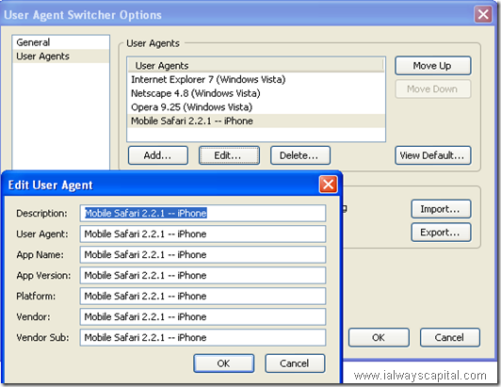Viewport: 501px width, 387px height.
Task: Click Cancel in the Edit User Agent dialog
Action: click(295, 363)
